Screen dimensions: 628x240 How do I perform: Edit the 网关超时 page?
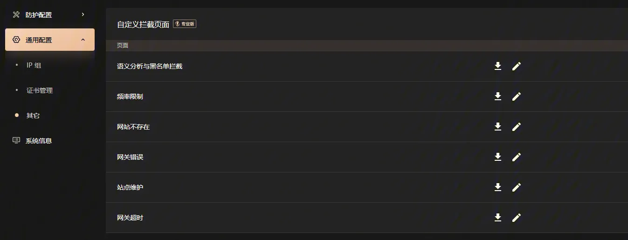coord(516,218)
